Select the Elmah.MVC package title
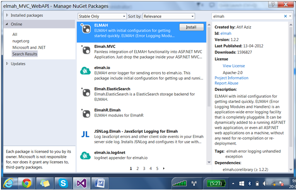This screenshot has height=190, width=296. (x=105, y=46)
